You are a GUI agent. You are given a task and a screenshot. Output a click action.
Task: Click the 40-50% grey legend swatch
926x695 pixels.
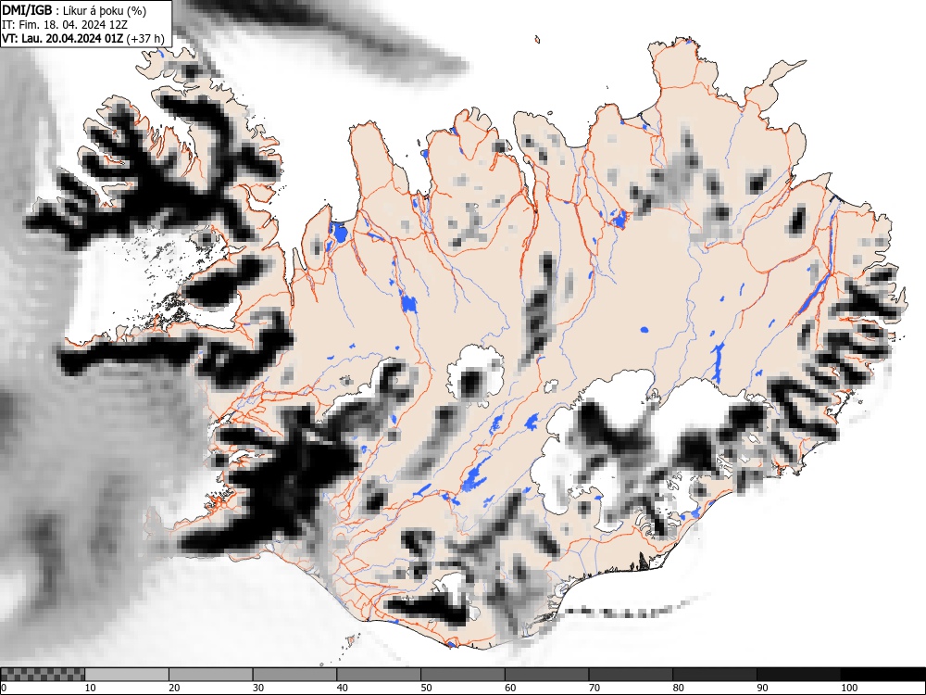pos(379,675)
